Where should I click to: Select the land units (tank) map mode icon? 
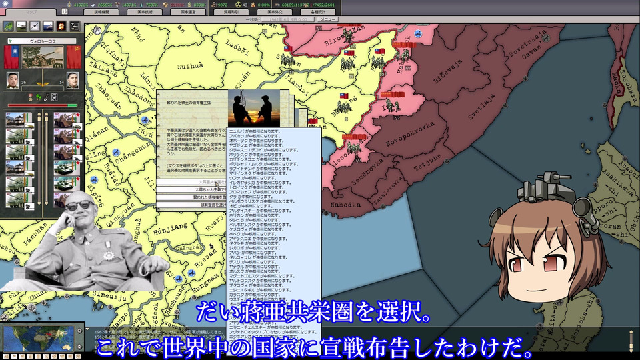[21, 26]
